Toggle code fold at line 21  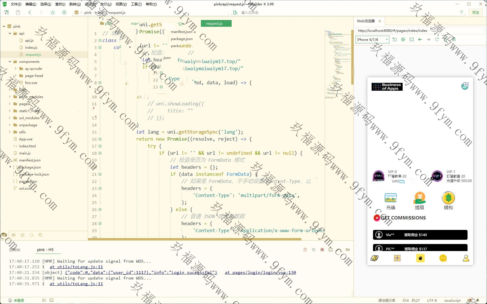(x=100, y=174)
